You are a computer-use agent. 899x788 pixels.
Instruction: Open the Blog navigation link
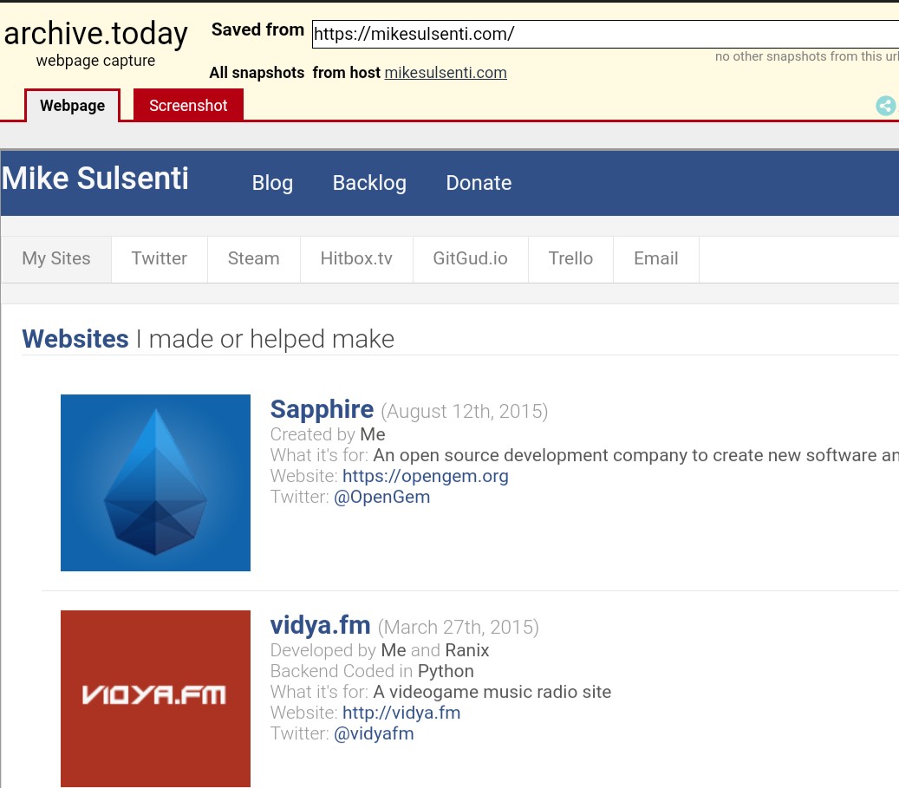point(272,183)
